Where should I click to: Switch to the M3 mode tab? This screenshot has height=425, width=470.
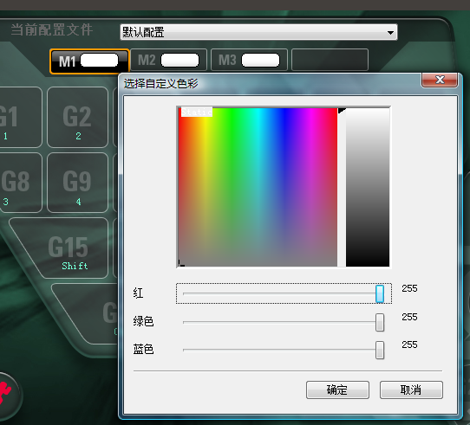pyautogui.click(x=249, y=60)
